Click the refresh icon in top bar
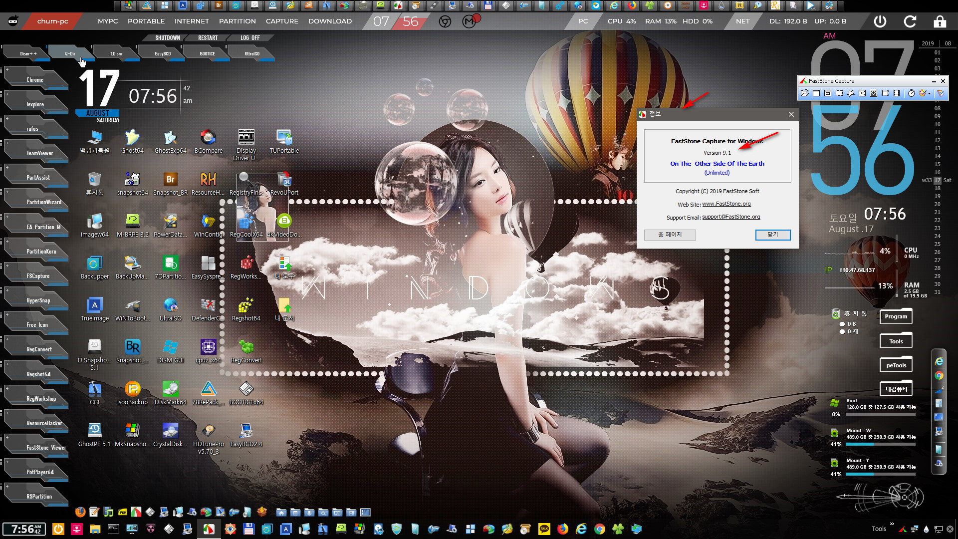958x539 pixels. 910,21
